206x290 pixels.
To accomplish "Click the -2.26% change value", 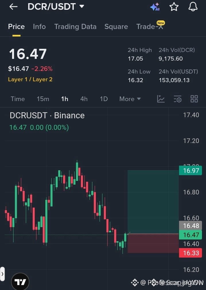I will (42, 69).
